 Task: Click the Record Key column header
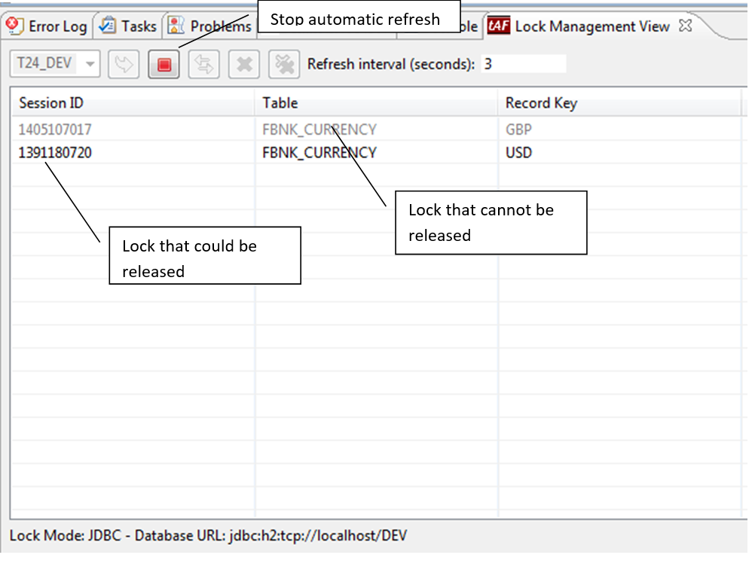pyautogui.click(x=541, y=103)
